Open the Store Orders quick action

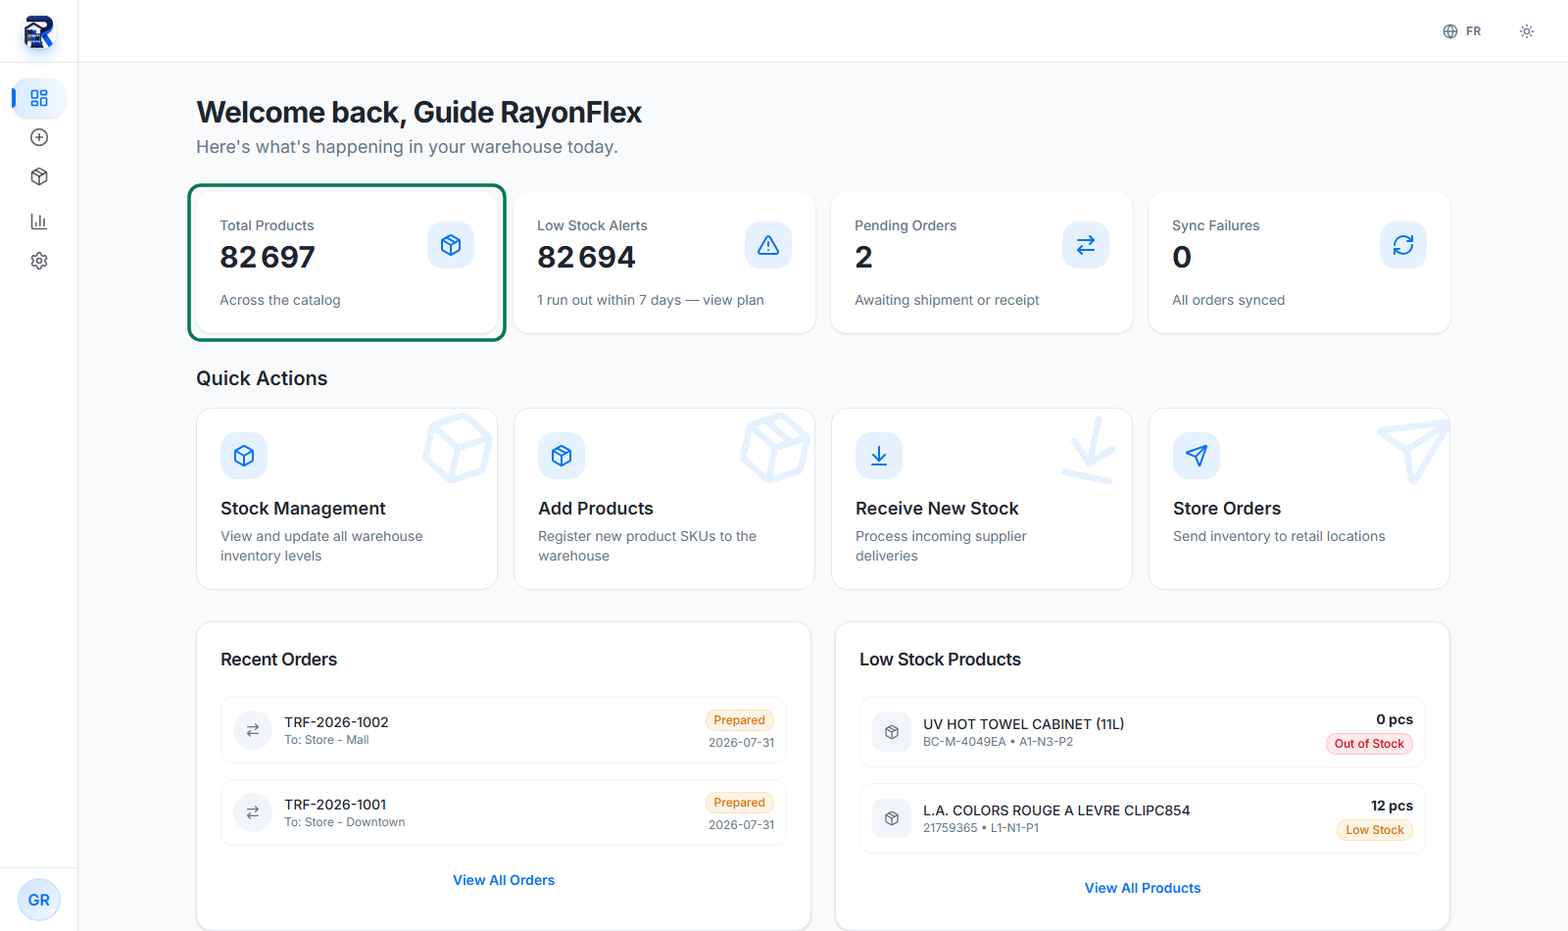[x=1299, y=499]
